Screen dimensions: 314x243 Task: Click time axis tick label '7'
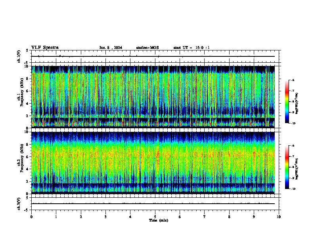click(205, 217)
